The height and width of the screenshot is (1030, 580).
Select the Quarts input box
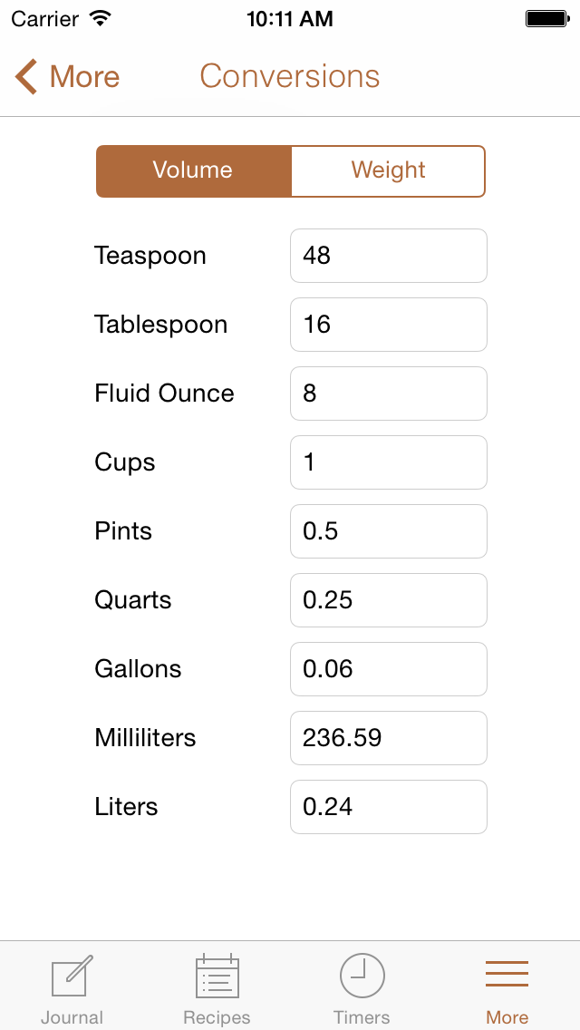tap(389, 600)
